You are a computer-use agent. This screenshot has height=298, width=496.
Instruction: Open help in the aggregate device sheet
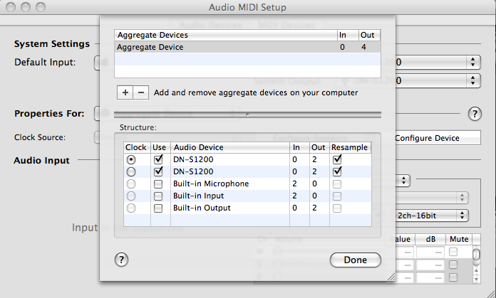(x=121, y=260)
